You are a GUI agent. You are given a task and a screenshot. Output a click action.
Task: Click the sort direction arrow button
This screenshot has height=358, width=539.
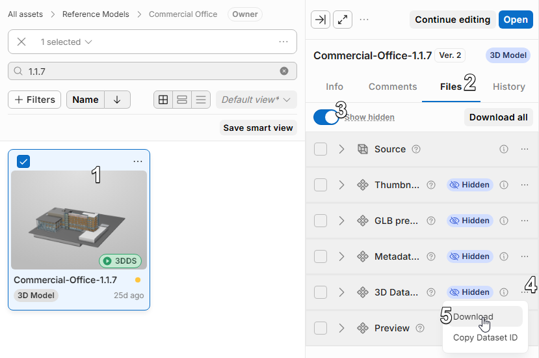click(117, 100)
